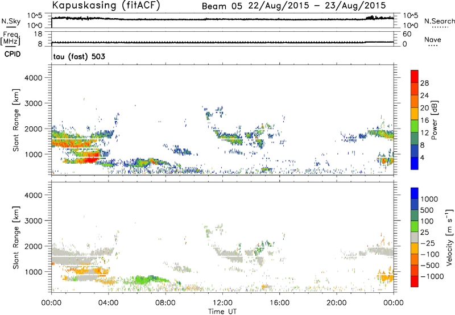
Task: Click the '-25' label on the Velocity colorbar
Action: tap(428, 243)
